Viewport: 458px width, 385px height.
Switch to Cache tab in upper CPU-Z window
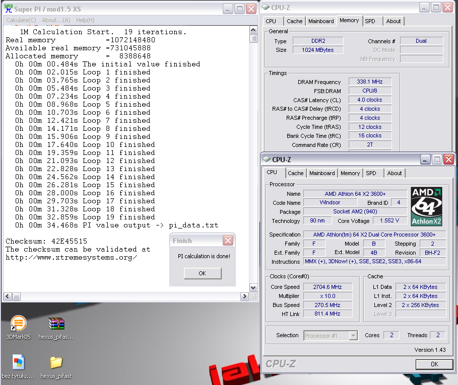click(x=294, y=21)
